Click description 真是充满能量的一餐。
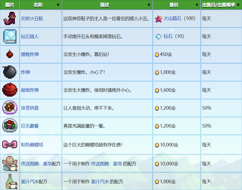This screenshot has width=242, height=190. [x=85, y=126]
